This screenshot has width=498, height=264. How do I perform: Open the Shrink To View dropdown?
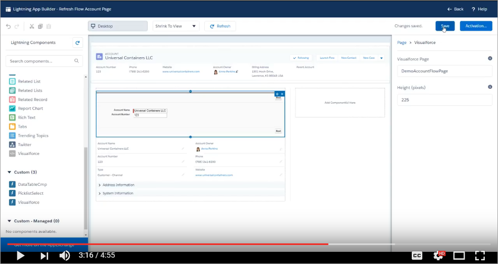(x=176, y=26)
